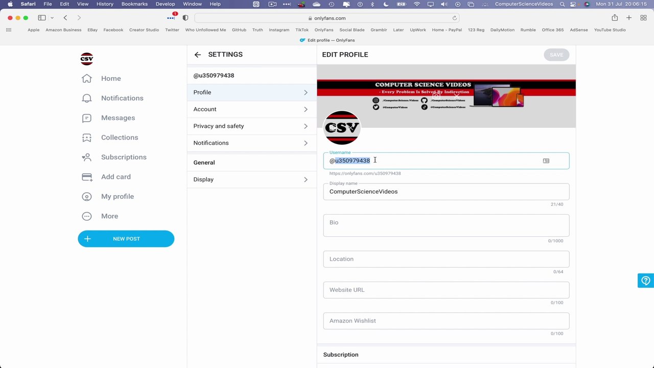Go to My profile in sidebar
The image size is (654, 368).
(x=107, y=196)
